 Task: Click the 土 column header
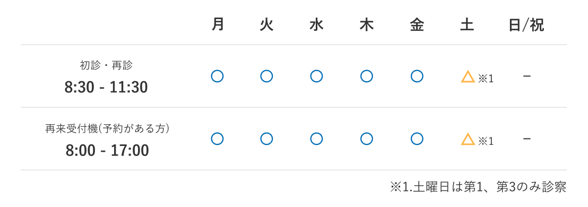point(467,25)
